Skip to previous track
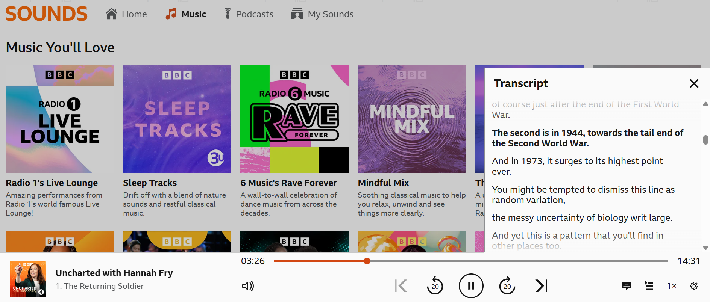 pyautogui.click(x=401, y=286)
